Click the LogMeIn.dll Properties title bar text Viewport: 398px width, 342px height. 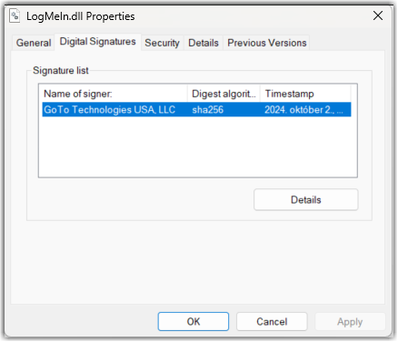click(80, 16)
